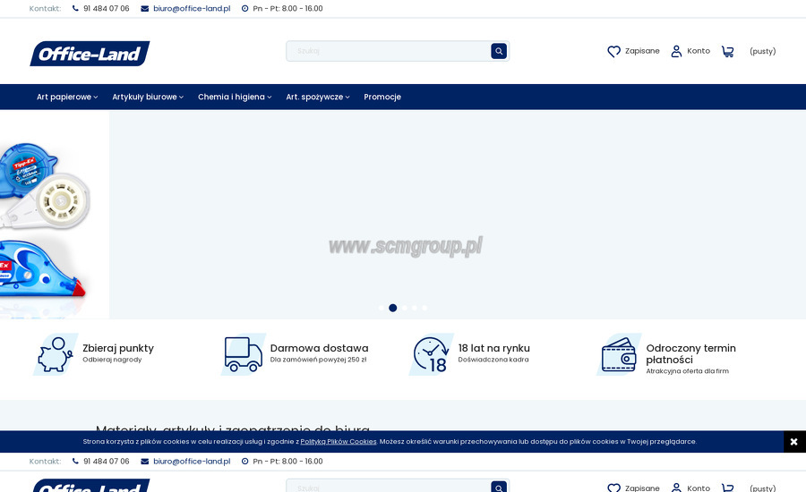Click the clock icon in lower duplicate contact bar
806x492 pixels.
click(x=244, y=462)
